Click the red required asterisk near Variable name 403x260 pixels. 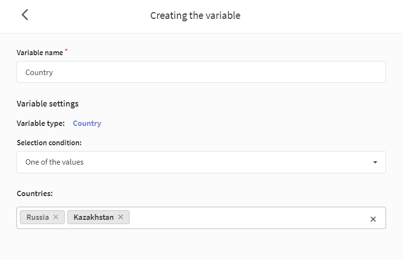pyautogui.click(x=66, y=50)
